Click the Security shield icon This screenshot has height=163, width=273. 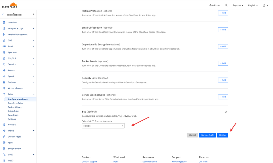(4, 64)
